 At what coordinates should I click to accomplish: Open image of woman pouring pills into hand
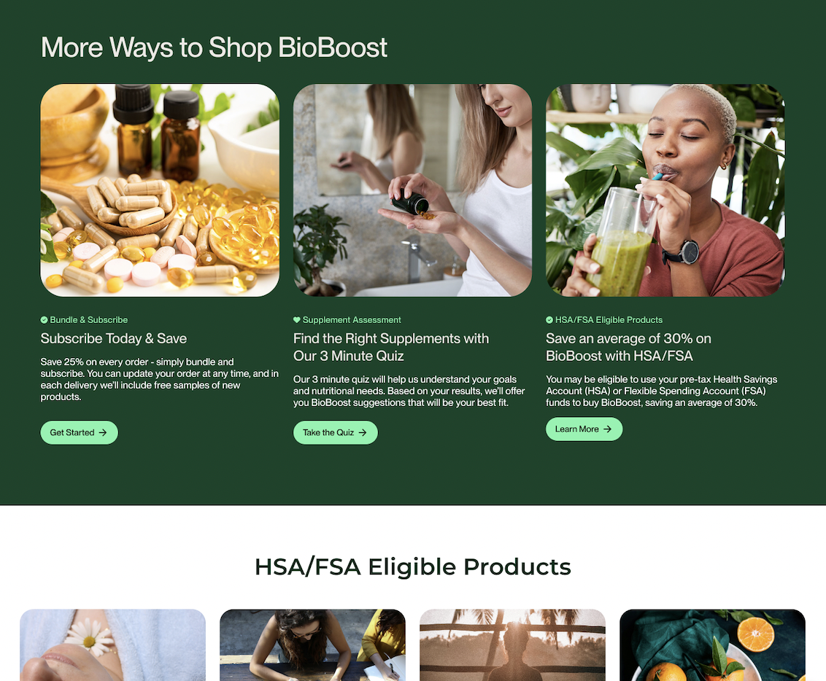[412, 190]
